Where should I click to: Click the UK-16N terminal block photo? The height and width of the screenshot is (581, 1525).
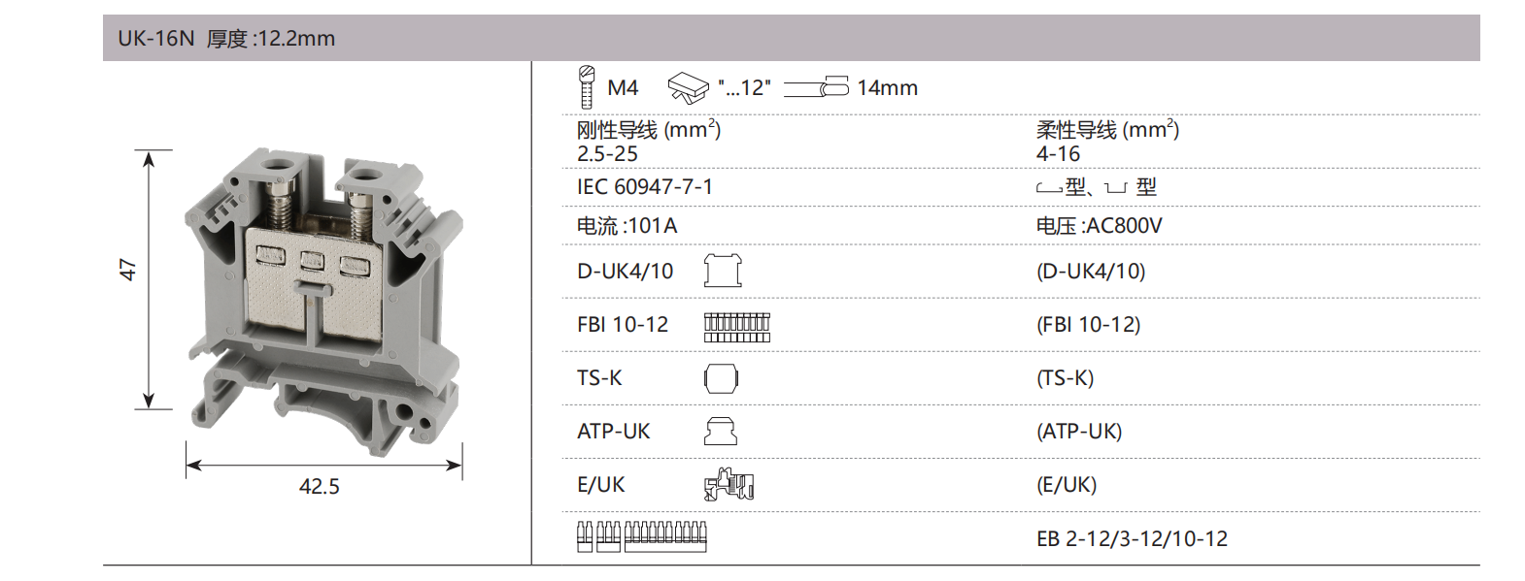click(x=322, y=303)
